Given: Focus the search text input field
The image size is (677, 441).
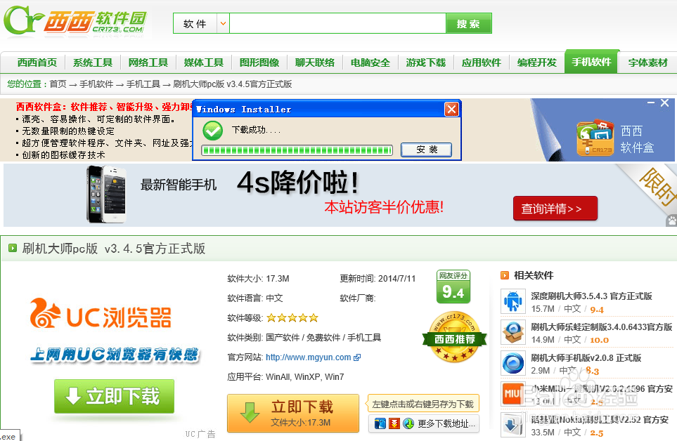Looking at the screenshot, I should click(x=337, y=23).
